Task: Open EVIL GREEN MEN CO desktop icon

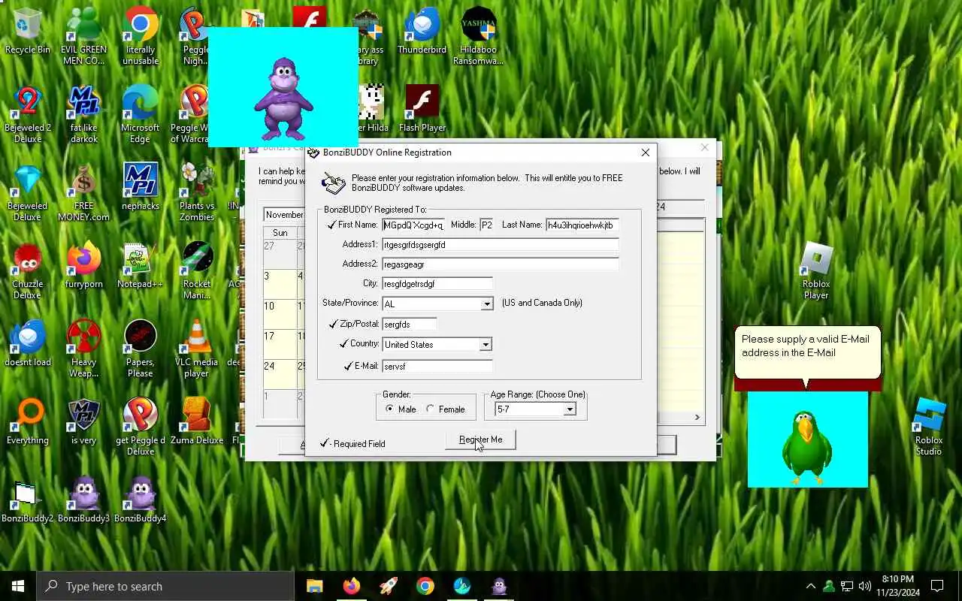Action: [x=83, y=37]
